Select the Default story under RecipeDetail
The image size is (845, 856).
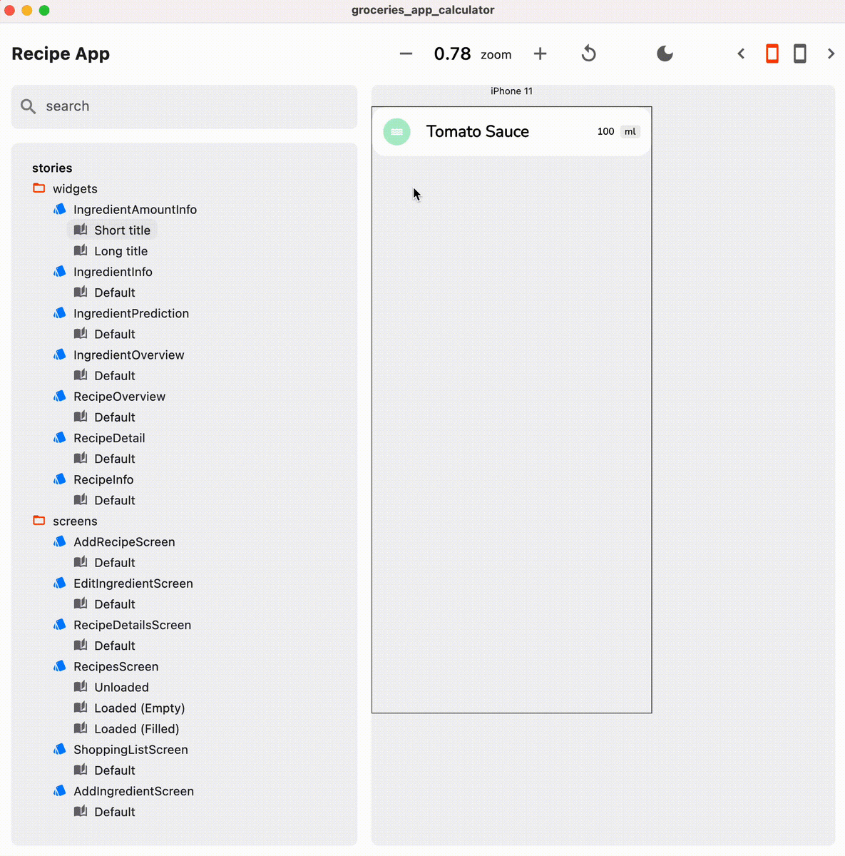click(114, 458)
